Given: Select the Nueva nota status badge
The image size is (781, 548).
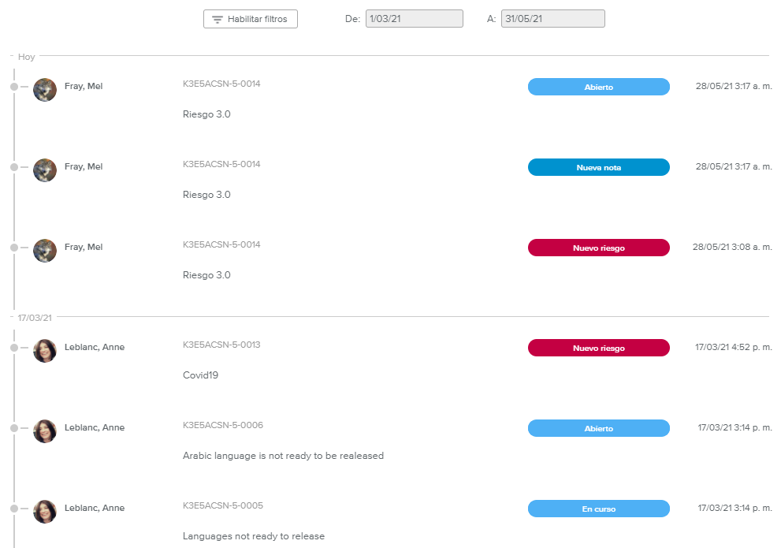Looking at the screenshot, I should pyautogui.click(x=598, y=167).
